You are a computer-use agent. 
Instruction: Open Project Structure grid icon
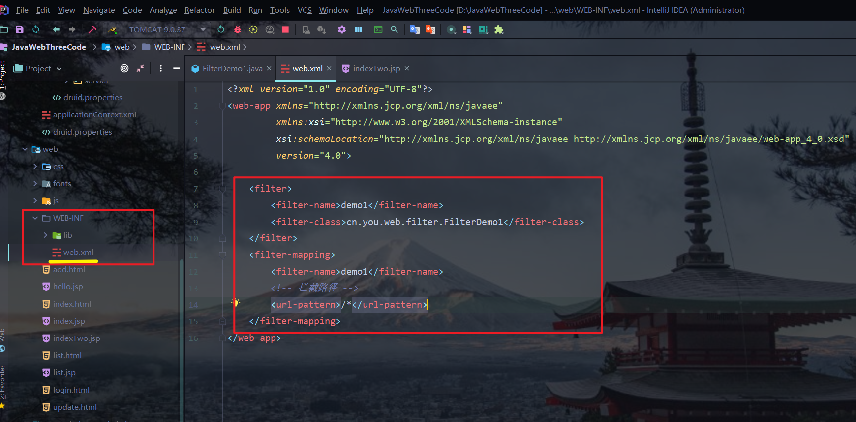pyautogui.click(x=358, y=29)
